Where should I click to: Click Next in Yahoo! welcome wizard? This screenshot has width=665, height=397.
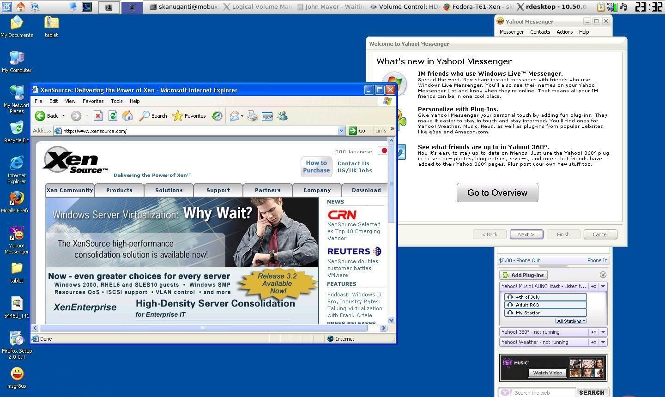[526, 235]
